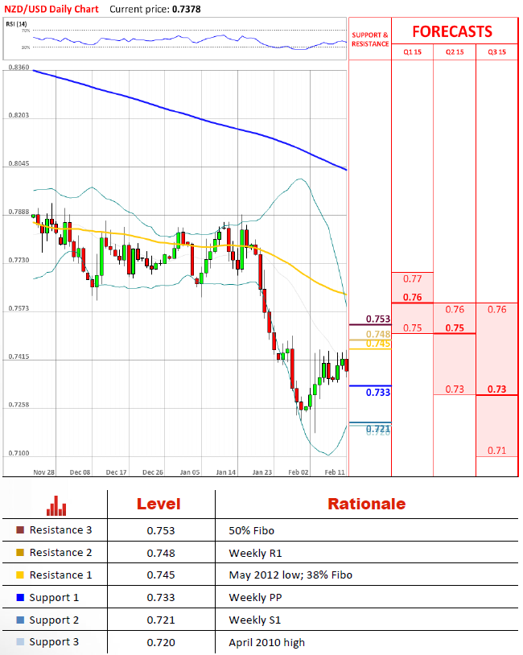
Task: Click the Dec 17 date axis label
Action: 116,472
